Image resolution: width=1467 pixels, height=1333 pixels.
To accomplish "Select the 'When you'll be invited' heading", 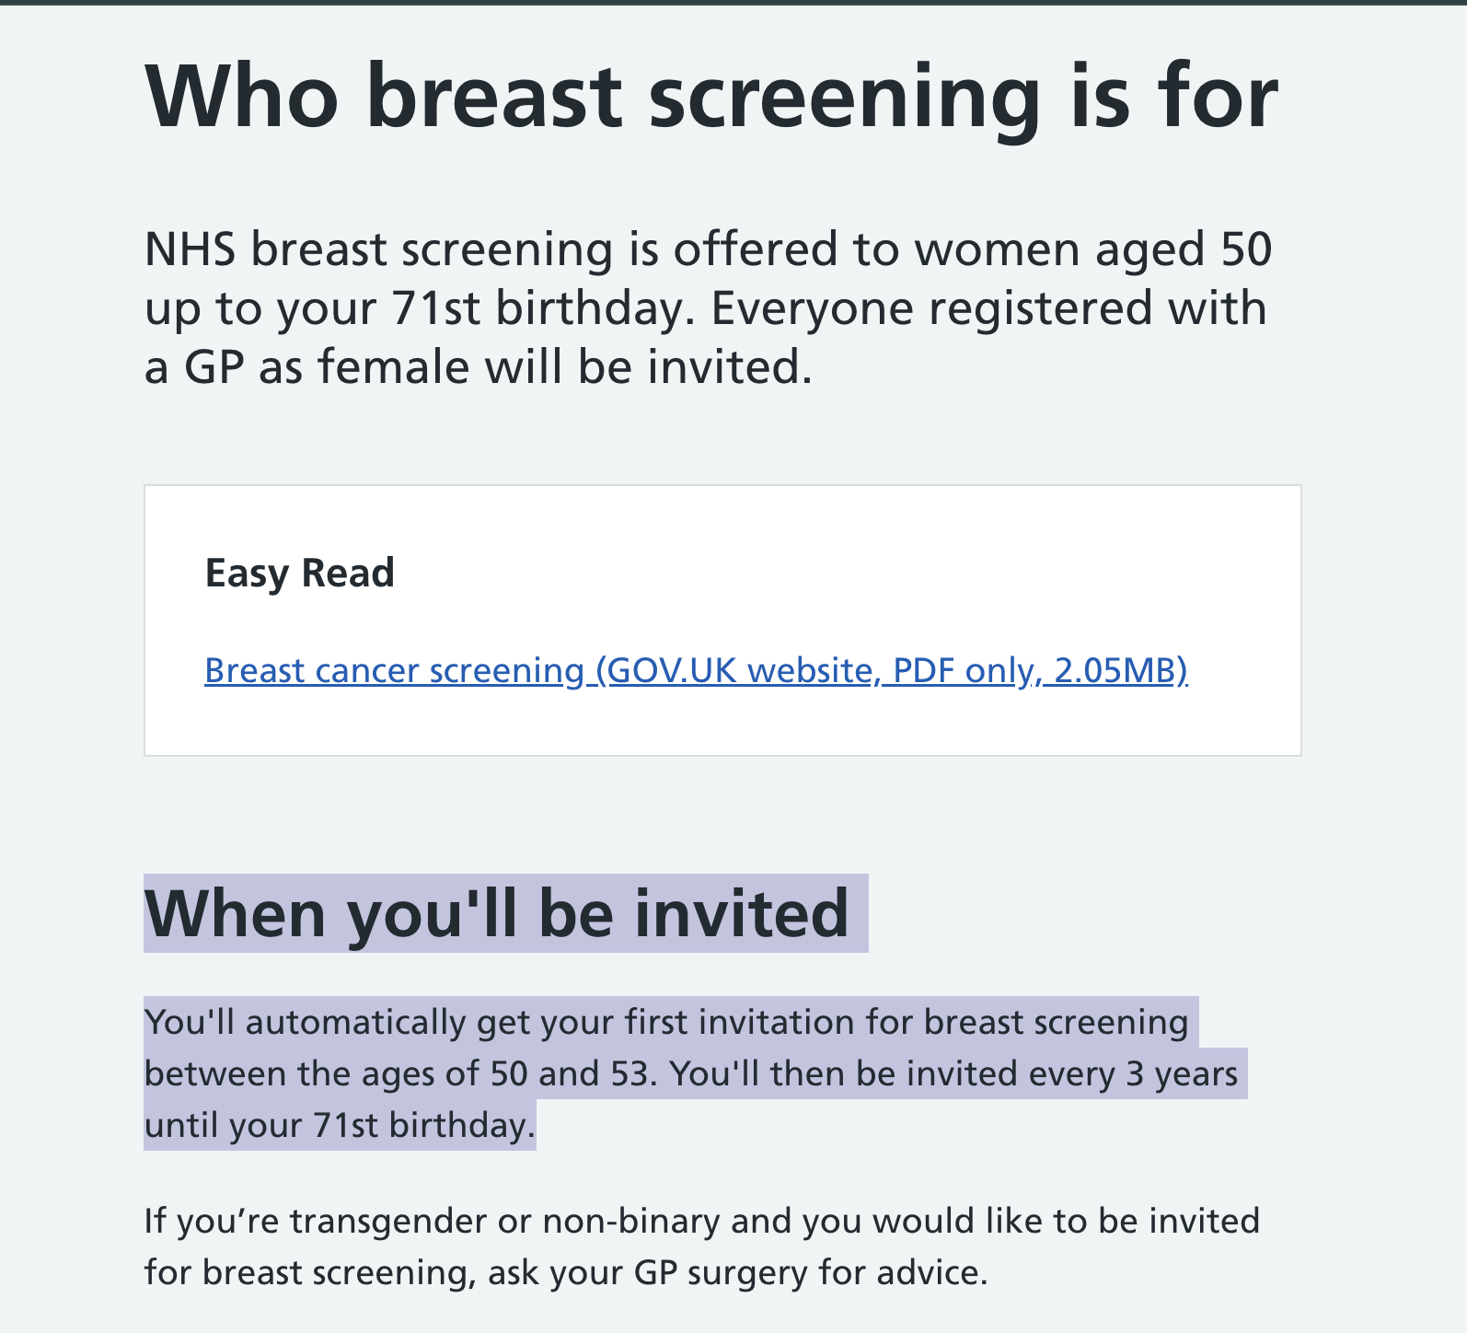I will pos(496,913).
